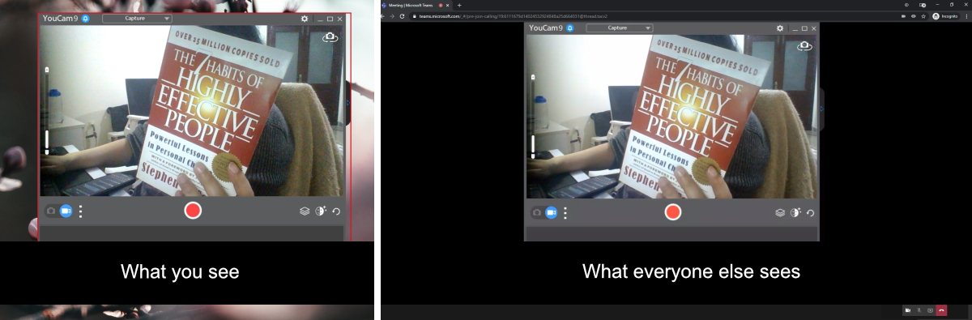Expand the Capture dropdown in left YouCam
Screen dimensions: 972x320
click(137, 18)
